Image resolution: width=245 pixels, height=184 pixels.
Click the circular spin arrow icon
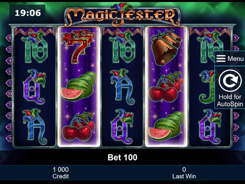coord(230,81)
